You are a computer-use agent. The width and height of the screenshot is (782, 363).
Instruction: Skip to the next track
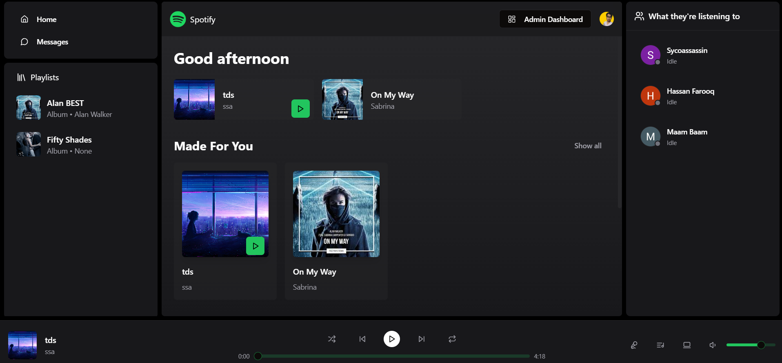(422, 339)
